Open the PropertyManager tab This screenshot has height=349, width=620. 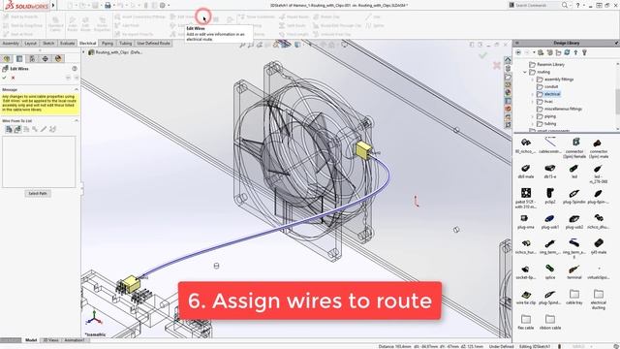(19, 58)
